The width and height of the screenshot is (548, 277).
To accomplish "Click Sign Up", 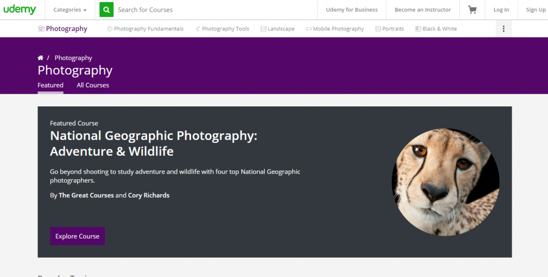I will (x=536, y=10).
